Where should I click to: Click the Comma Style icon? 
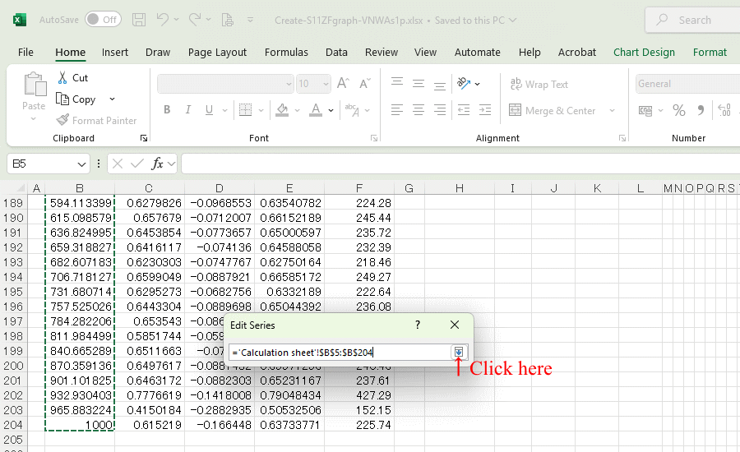click(x=701, y=110)
